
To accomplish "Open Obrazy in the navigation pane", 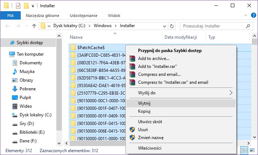I will pyautogui.click(x=26, y=80).
